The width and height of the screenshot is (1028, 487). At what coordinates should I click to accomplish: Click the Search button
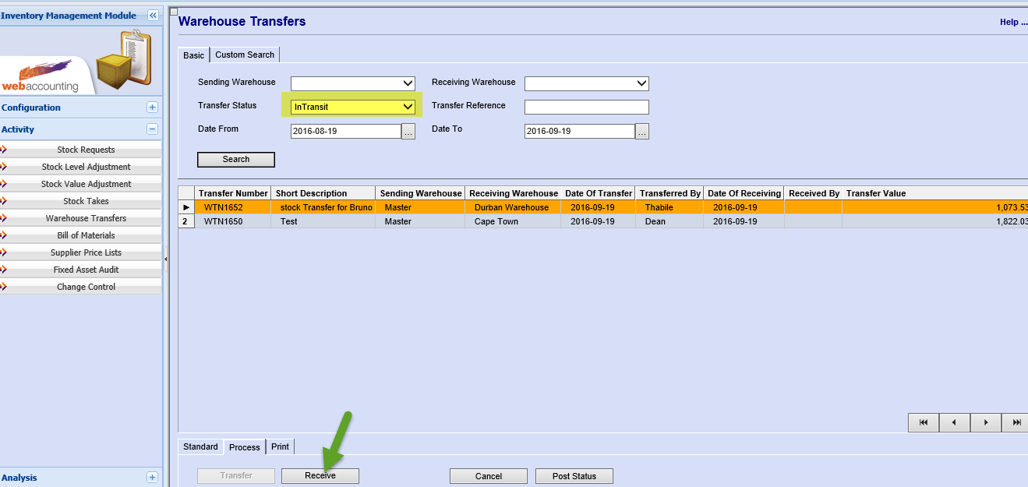coord(236,160)
